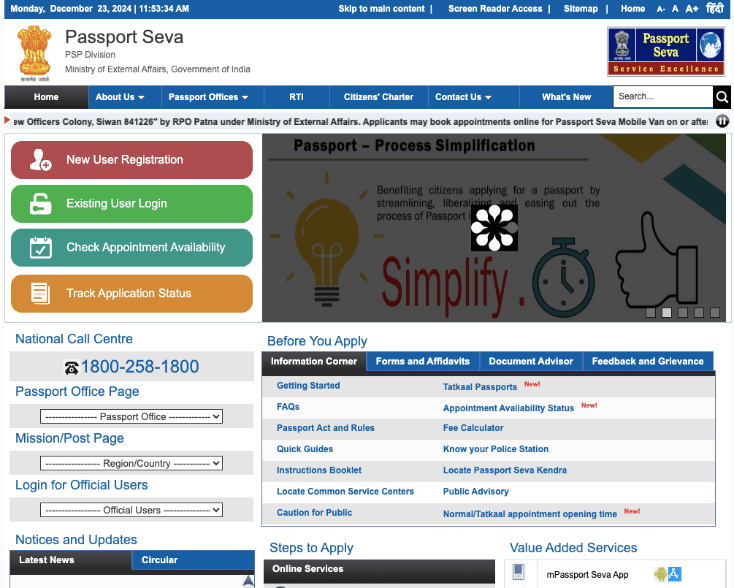
Task: Click the new user registration person icon
Action: (39, 160)
